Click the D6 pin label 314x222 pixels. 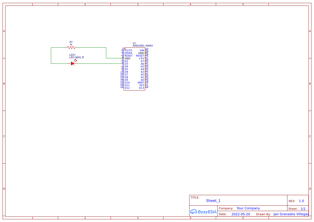pyautogui.click(x=126, y=72)
